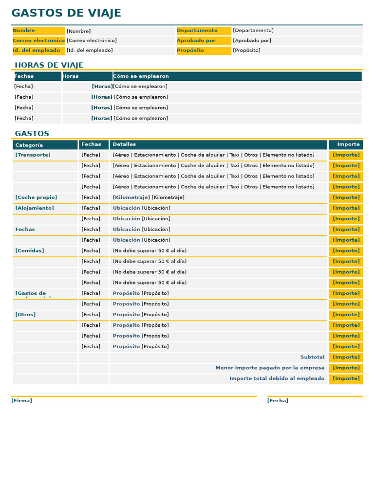This screenshot has width=374, height=498.
Task: Click the [Otros] category cell
Action: point(45,315)
